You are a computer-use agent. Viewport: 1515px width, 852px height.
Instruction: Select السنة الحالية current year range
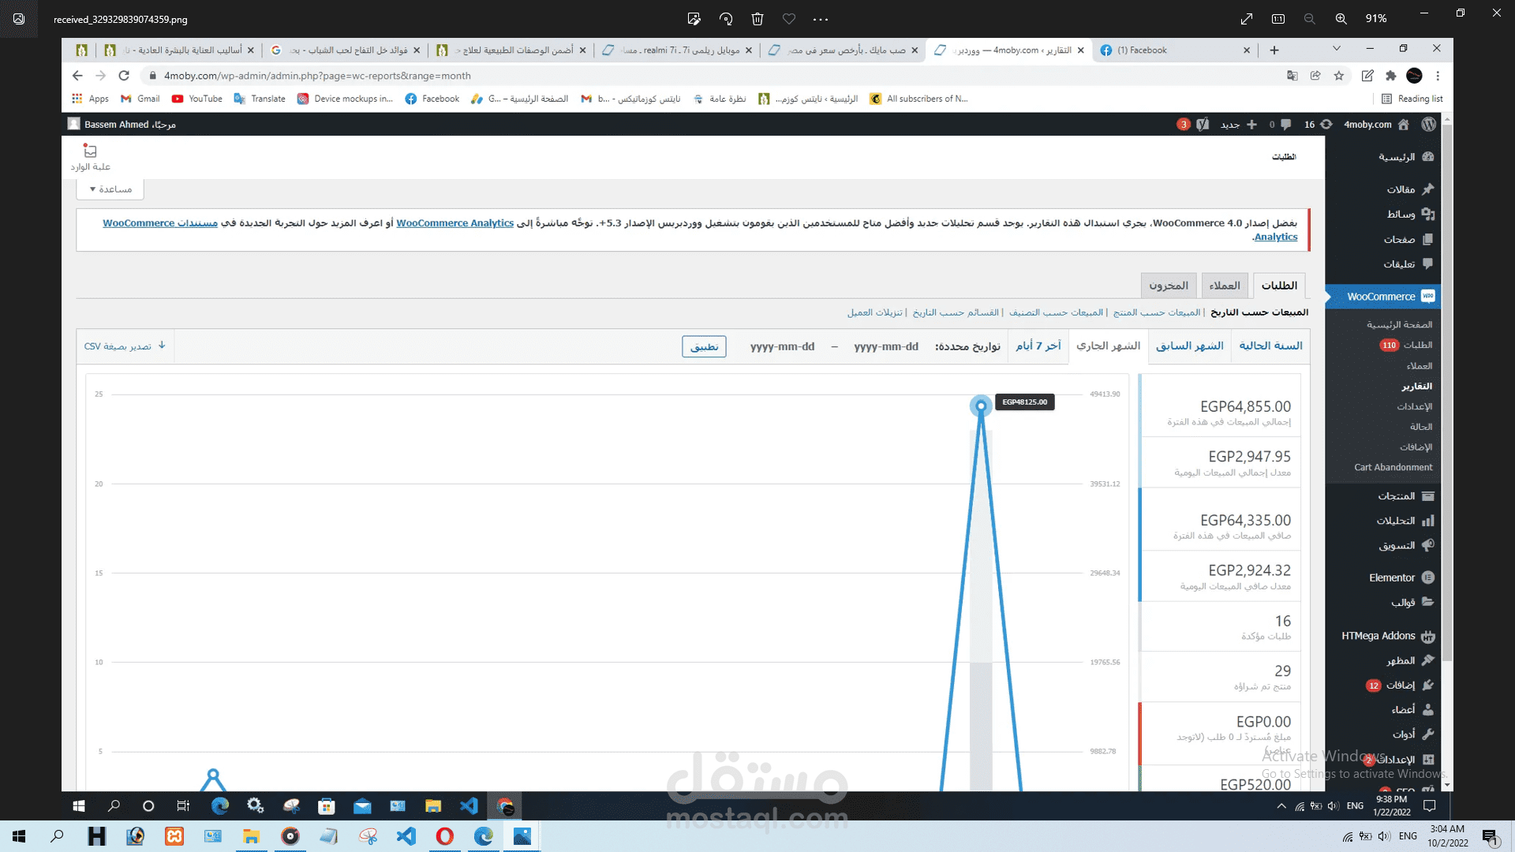(x=1270, y=346)
